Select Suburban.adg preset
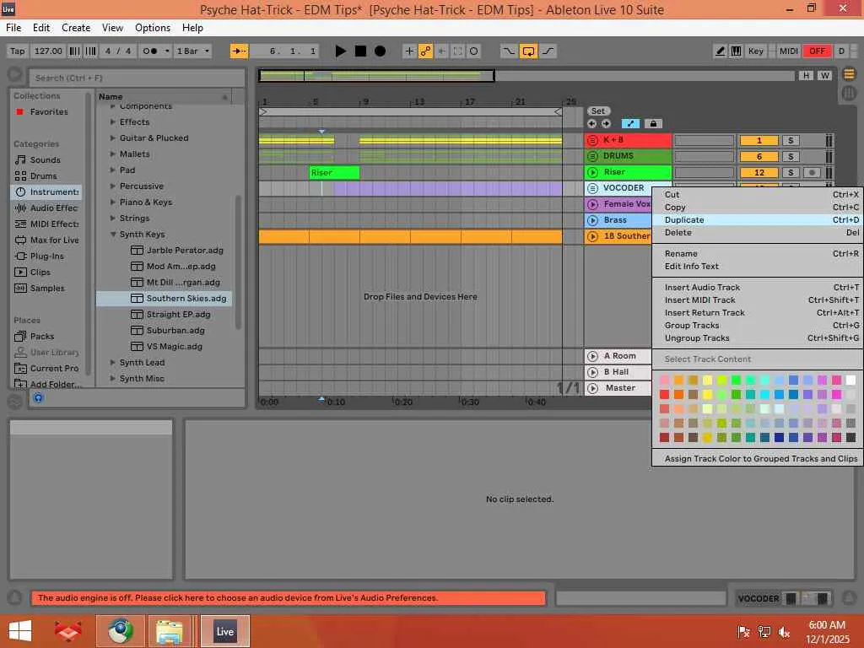 (175, 330)
